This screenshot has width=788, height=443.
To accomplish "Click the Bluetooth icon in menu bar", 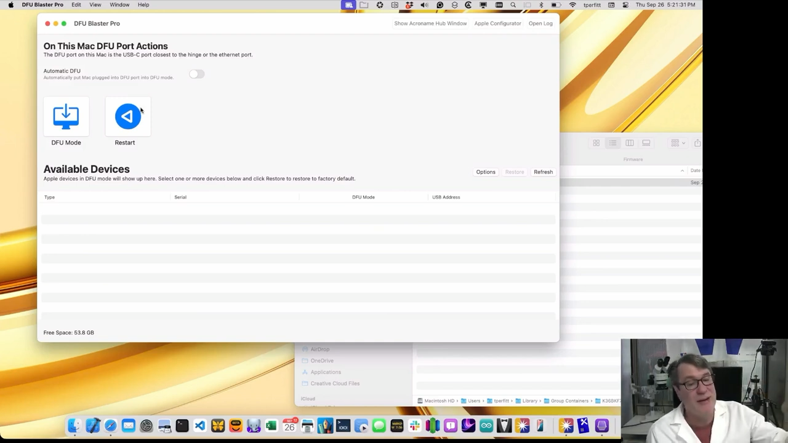I will click(x=541, y=5).
